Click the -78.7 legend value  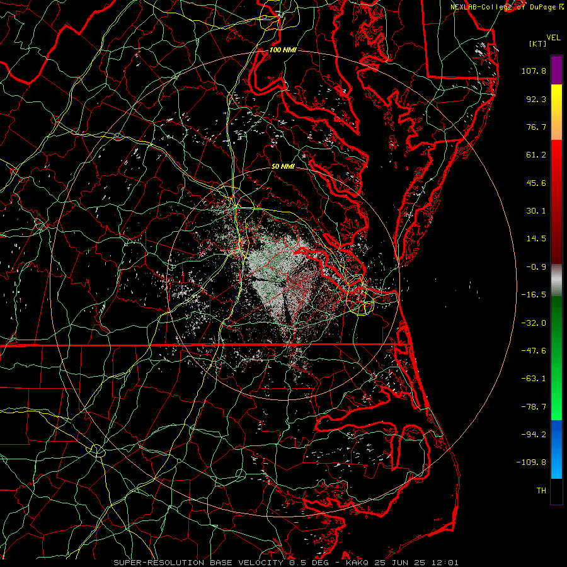534,407
